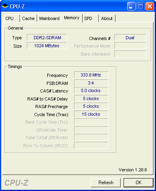
Task: Switch to the CPU tab
Action: 11,18
